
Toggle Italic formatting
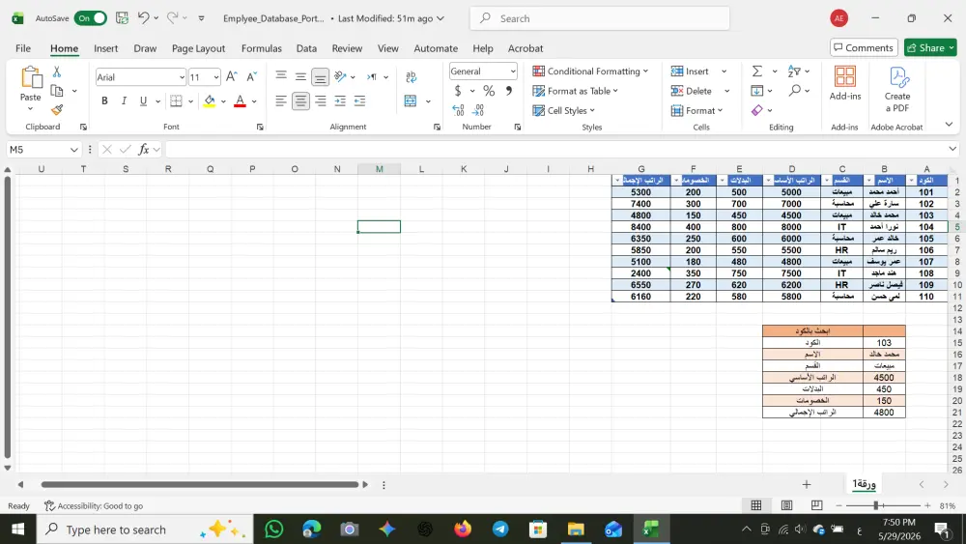(124, 101)
